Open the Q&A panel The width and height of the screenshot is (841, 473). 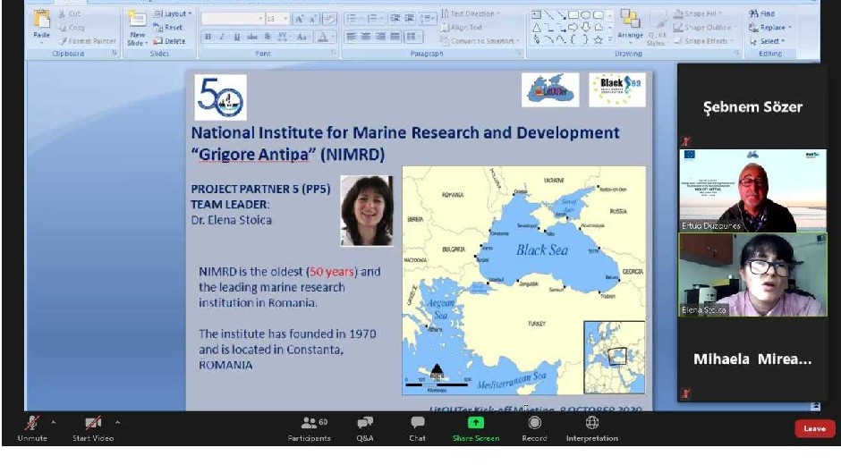tap(364, 424)
